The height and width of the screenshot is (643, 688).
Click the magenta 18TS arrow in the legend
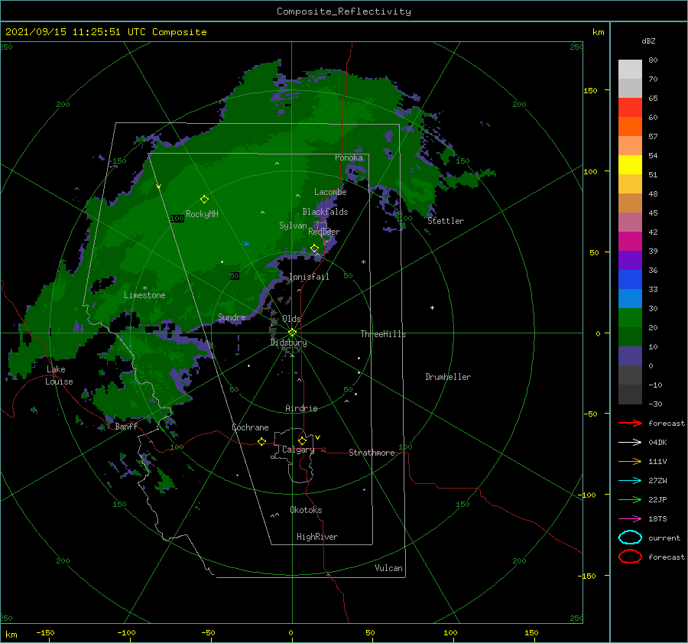pyautogui.click(x=630, y=518)
